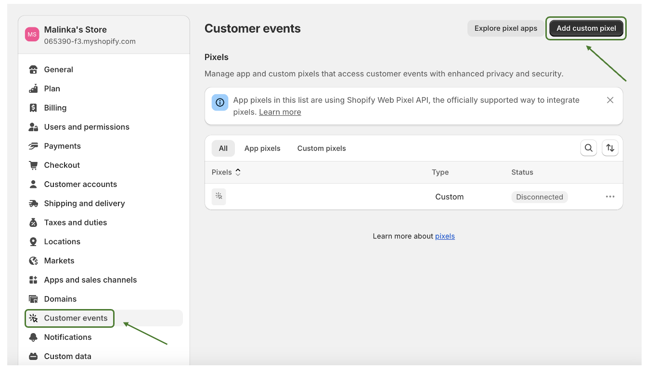The image size is (645, 372).
Task: Open the pixel search magnifier
Action: (589, 148)
